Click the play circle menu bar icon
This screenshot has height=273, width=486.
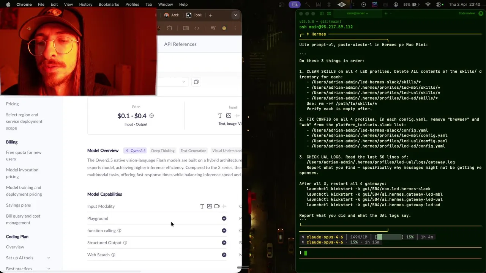[x=363, y=5]
